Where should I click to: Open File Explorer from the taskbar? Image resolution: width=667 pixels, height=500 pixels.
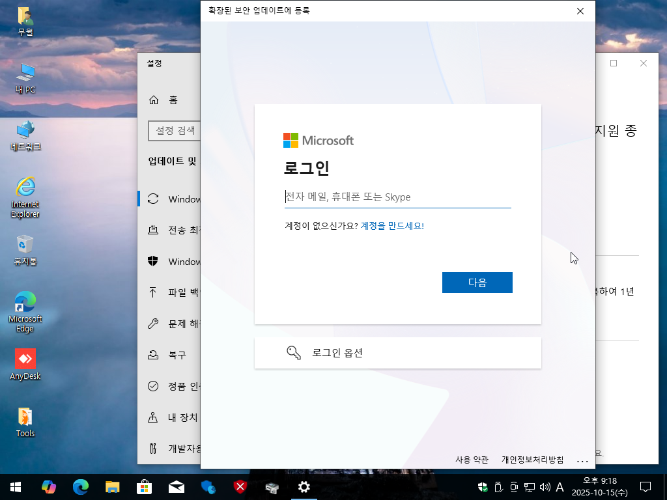(112, 487)
